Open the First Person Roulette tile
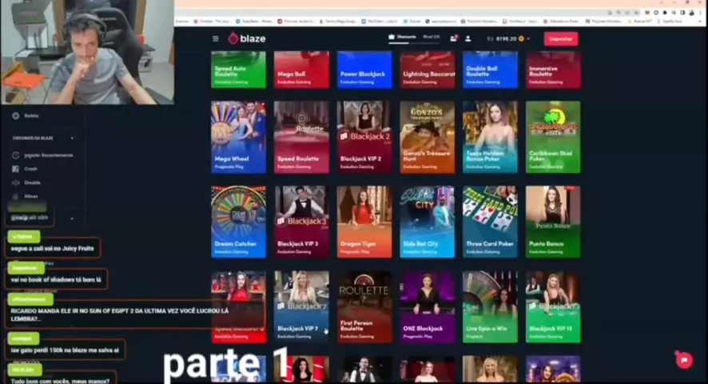 (364, 306)
